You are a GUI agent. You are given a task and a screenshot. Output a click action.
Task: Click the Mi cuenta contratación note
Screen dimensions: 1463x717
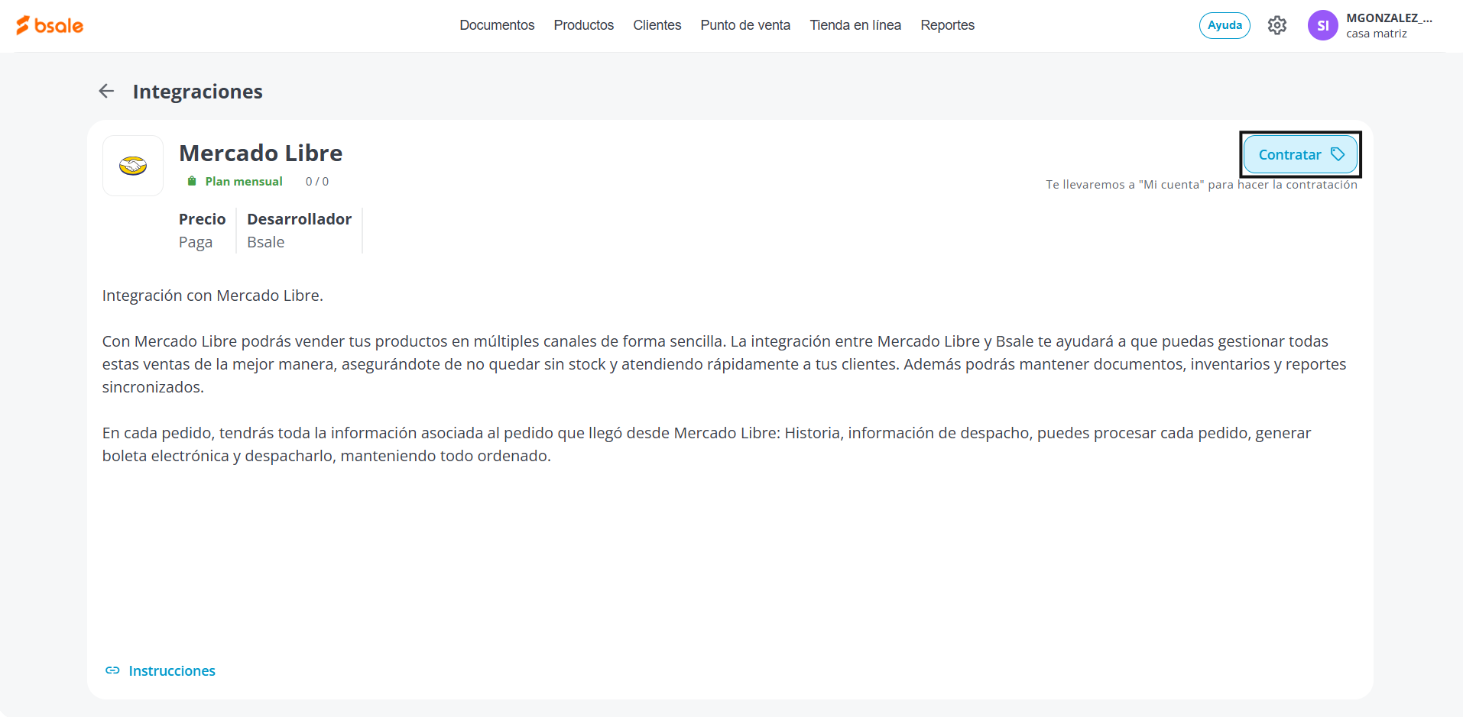[x=1202, y=185]
